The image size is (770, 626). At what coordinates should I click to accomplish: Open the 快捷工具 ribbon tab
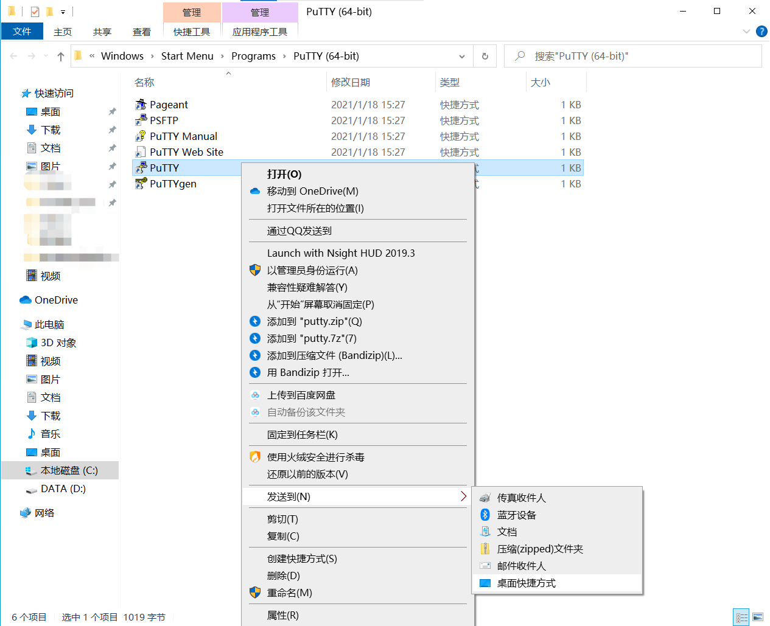(x=192, y=32)
